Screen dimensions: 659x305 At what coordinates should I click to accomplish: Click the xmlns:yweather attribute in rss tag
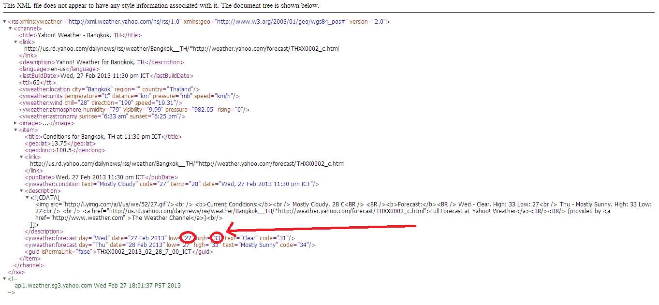click(x=101, y=22)
